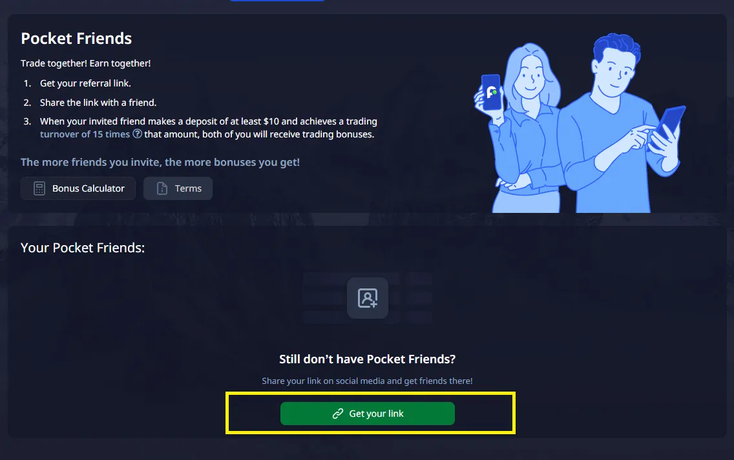Open the Bonus Calculator

(x=78, y=188)
